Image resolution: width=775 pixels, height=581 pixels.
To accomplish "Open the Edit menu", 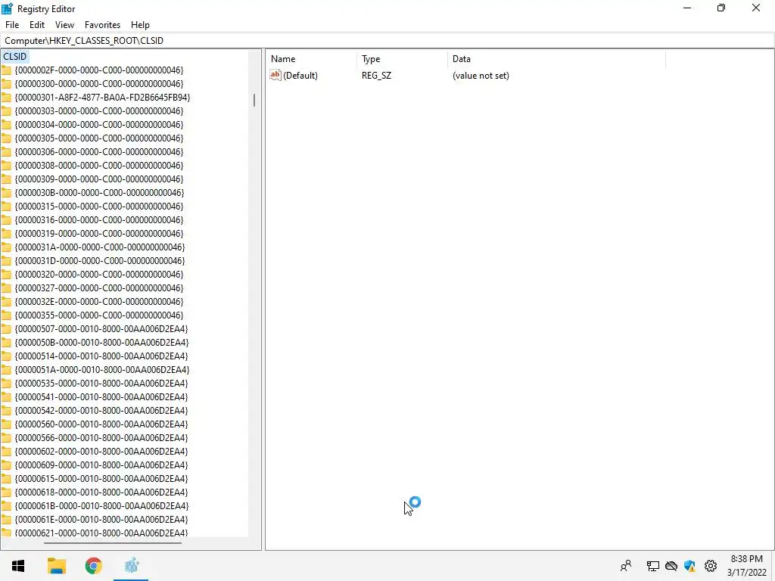I will pyautogui.click(x=37, y=25).
